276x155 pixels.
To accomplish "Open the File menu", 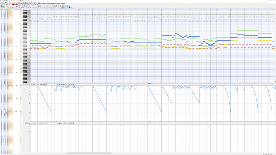I will [2, 2].
